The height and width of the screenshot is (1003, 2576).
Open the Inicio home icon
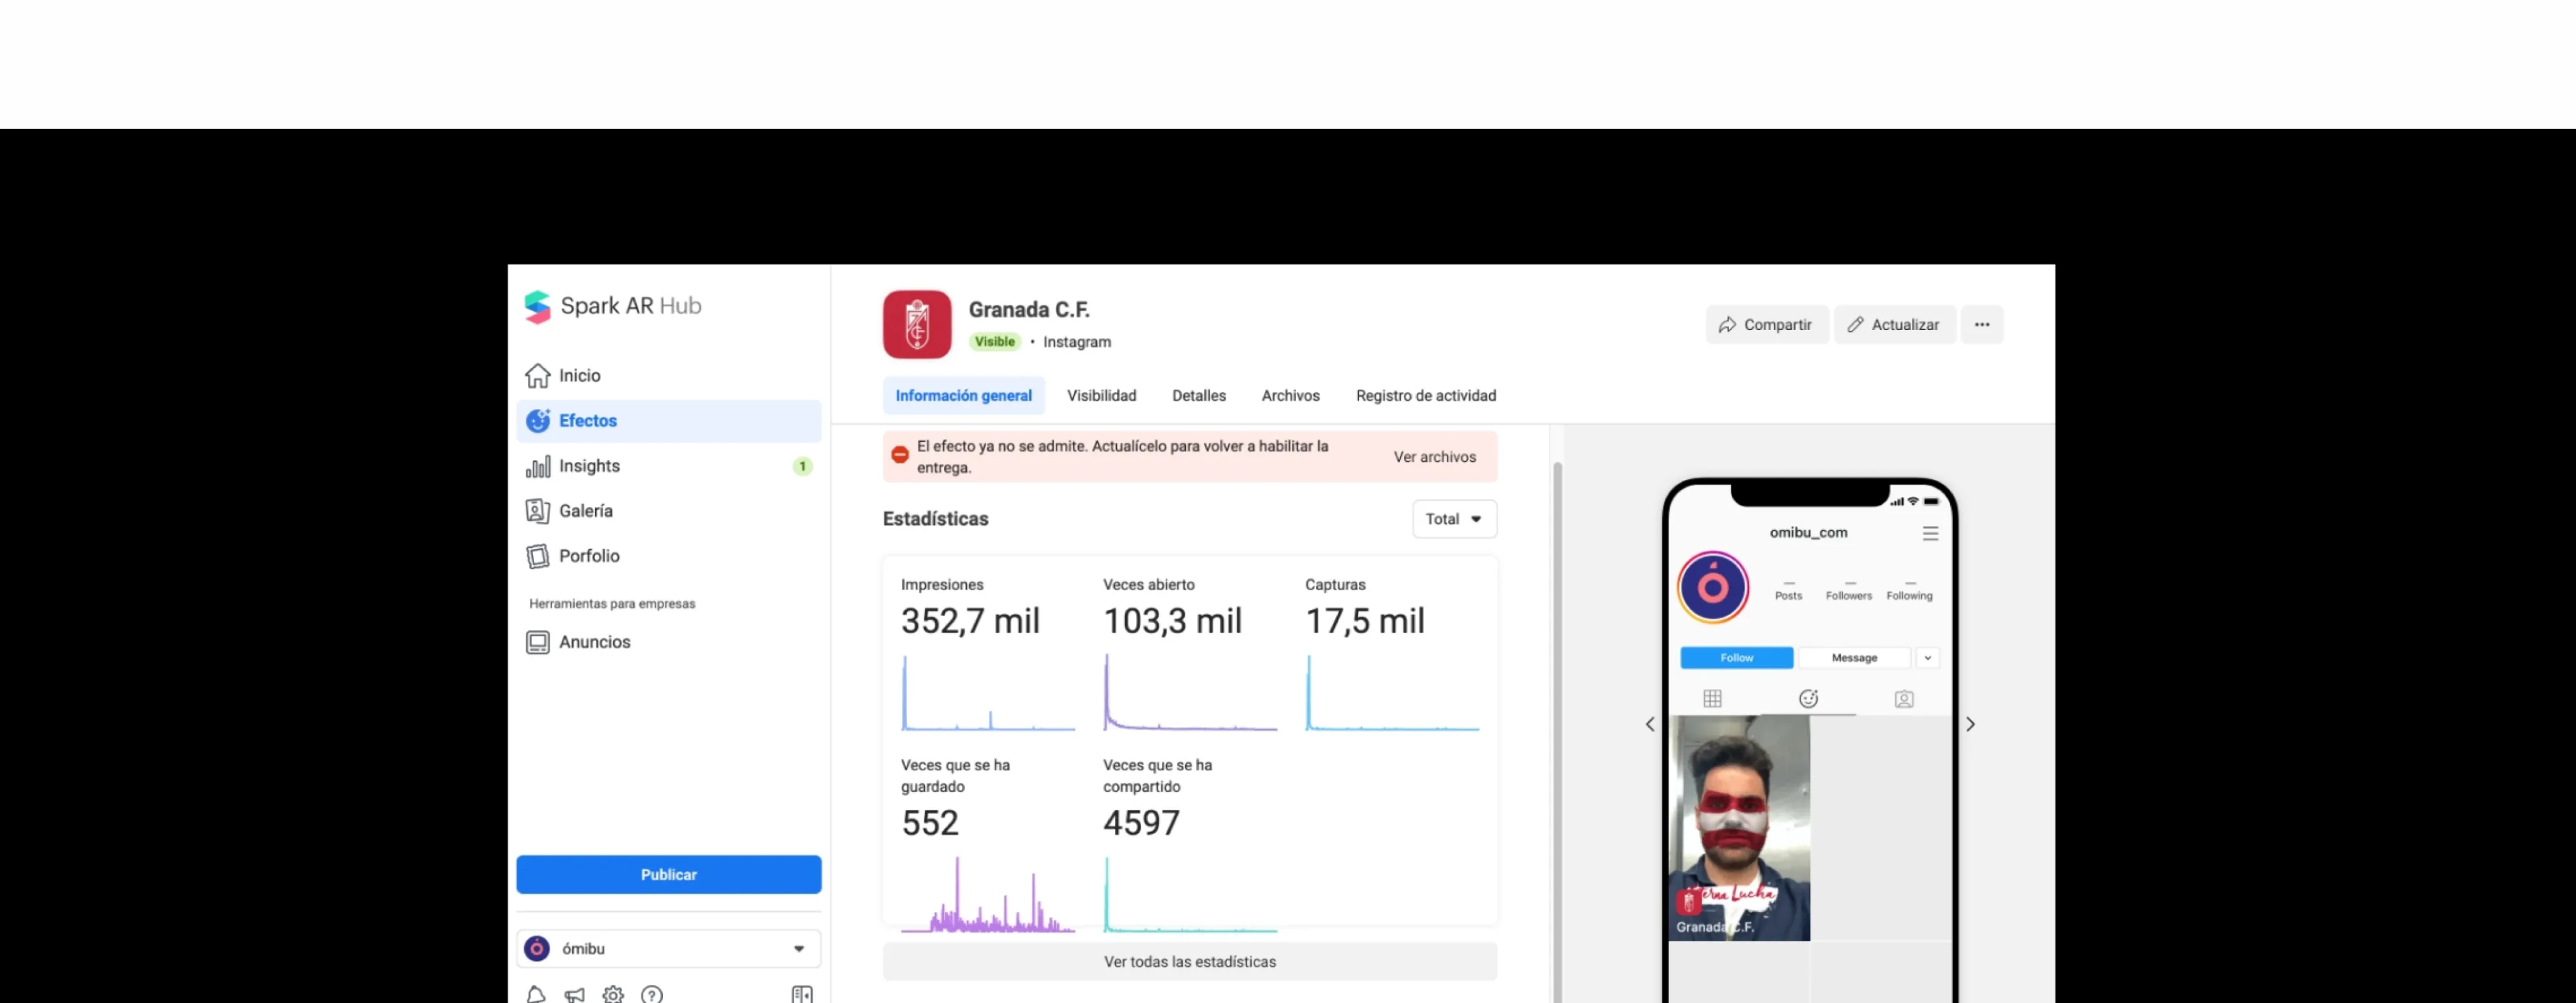tap(538, 375)
